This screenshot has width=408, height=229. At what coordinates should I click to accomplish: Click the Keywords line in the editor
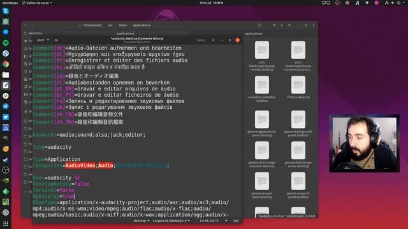coord(89,135)
